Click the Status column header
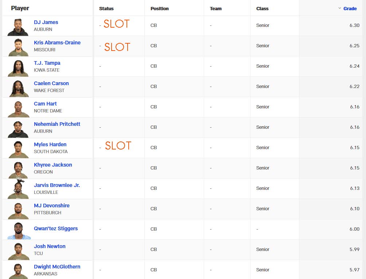The height and width of the screenshot is (279, 366). tap(106, 8)
